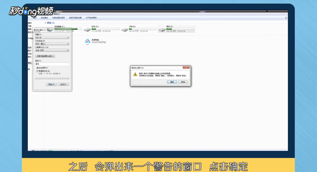The image size is (317, 172).
Task: Click the Start (开始) button in format dialog
Action: 51,84
